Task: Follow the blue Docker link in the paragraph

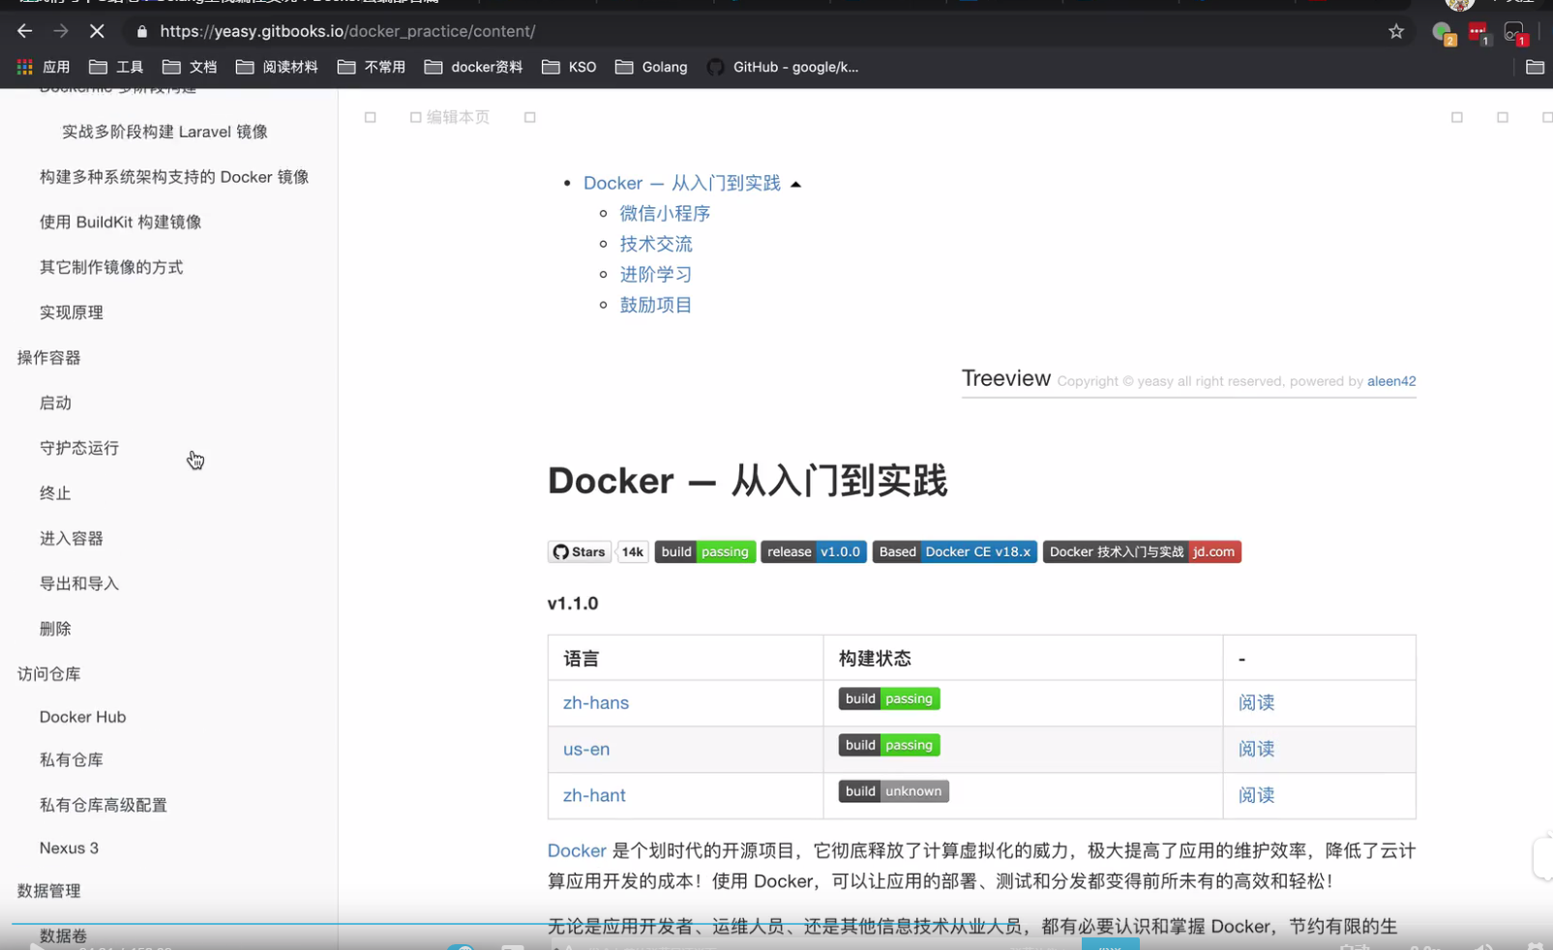Action: [577, 851]
